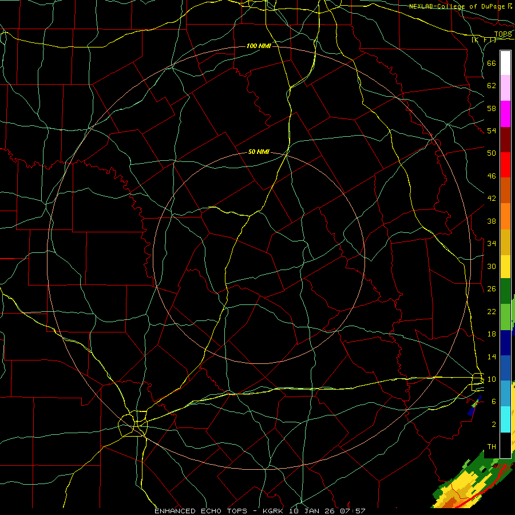
Task: Click the K FT units label
Action: (484, 39)
